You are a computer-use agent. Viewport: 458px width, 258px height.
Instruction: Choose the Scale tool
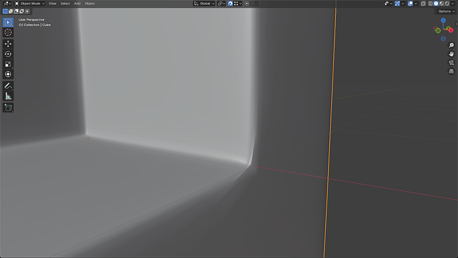8,64
